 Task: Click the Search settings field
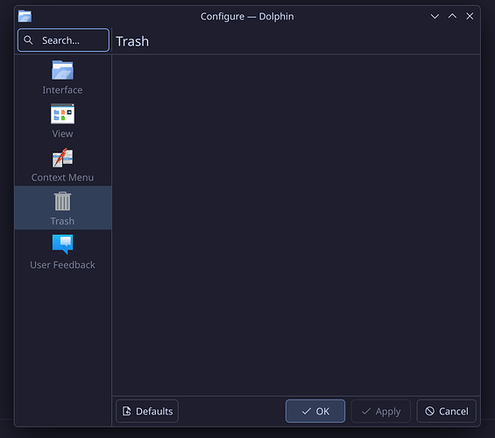coord(63,40)
